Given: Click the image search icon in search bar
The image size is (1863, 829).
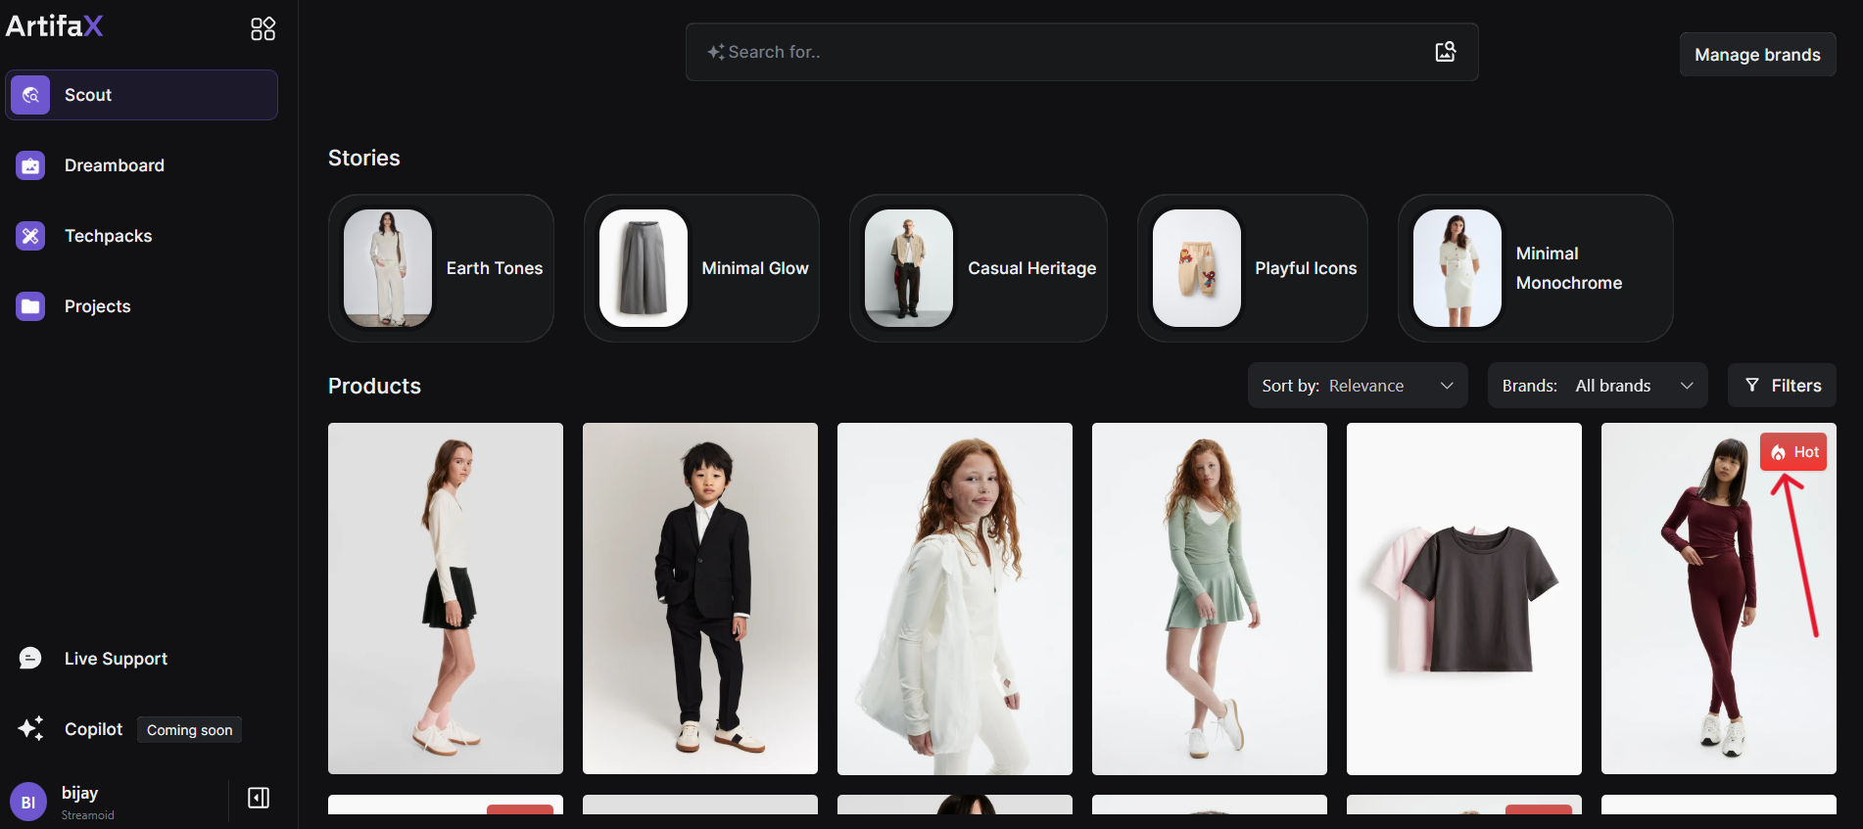Looking at the screenshot, I should (x=1445, y=52).
